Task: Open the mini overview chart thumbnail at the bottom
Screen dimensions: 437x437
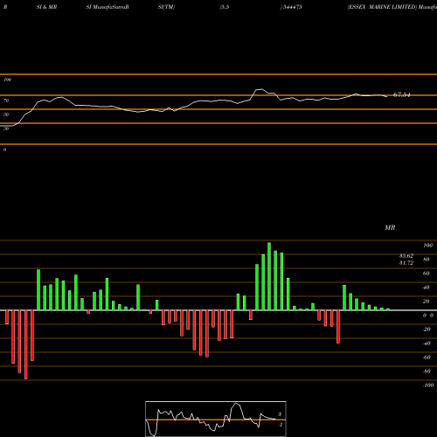Action: coord(216,419)
